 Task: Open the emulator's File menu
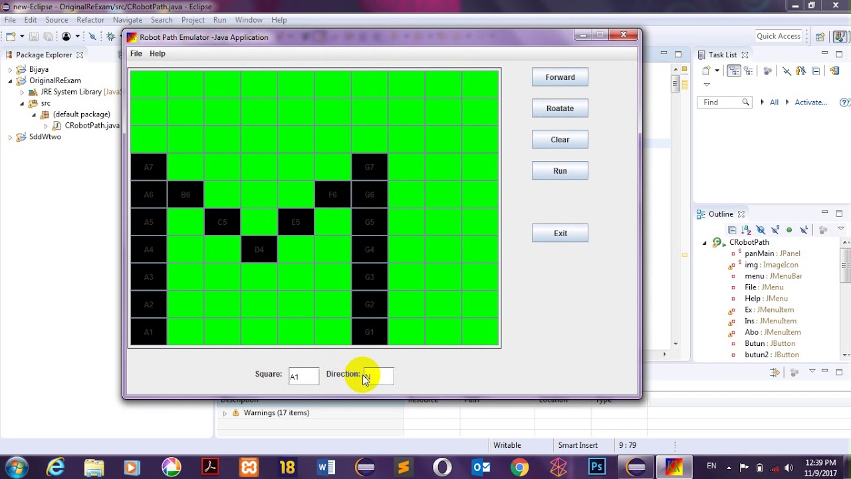coord(136,53)
